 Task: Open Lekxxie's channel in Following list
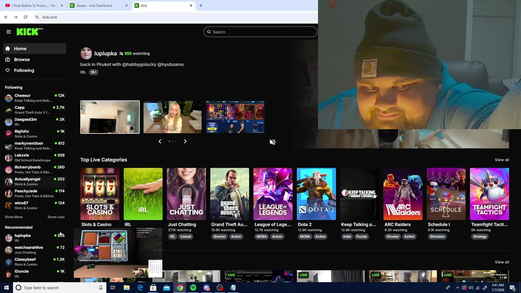(35, 157)
